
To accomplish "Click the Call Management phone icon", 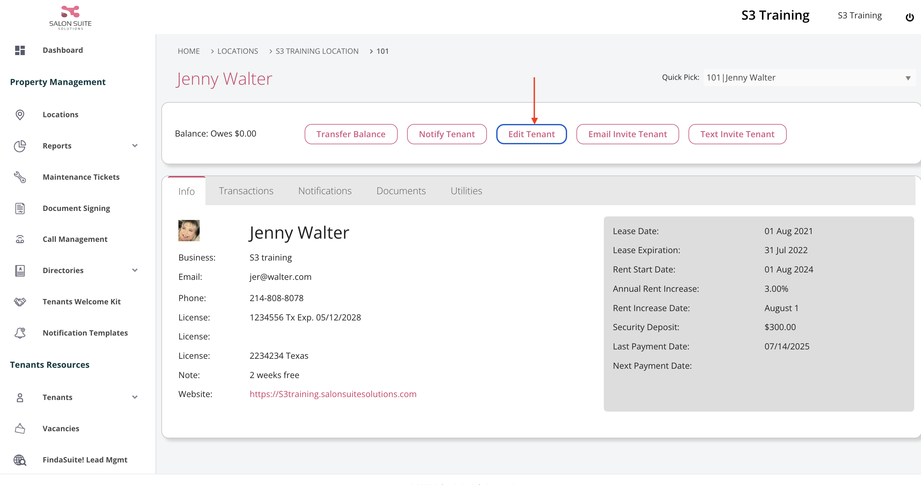I will pos(20,239).
